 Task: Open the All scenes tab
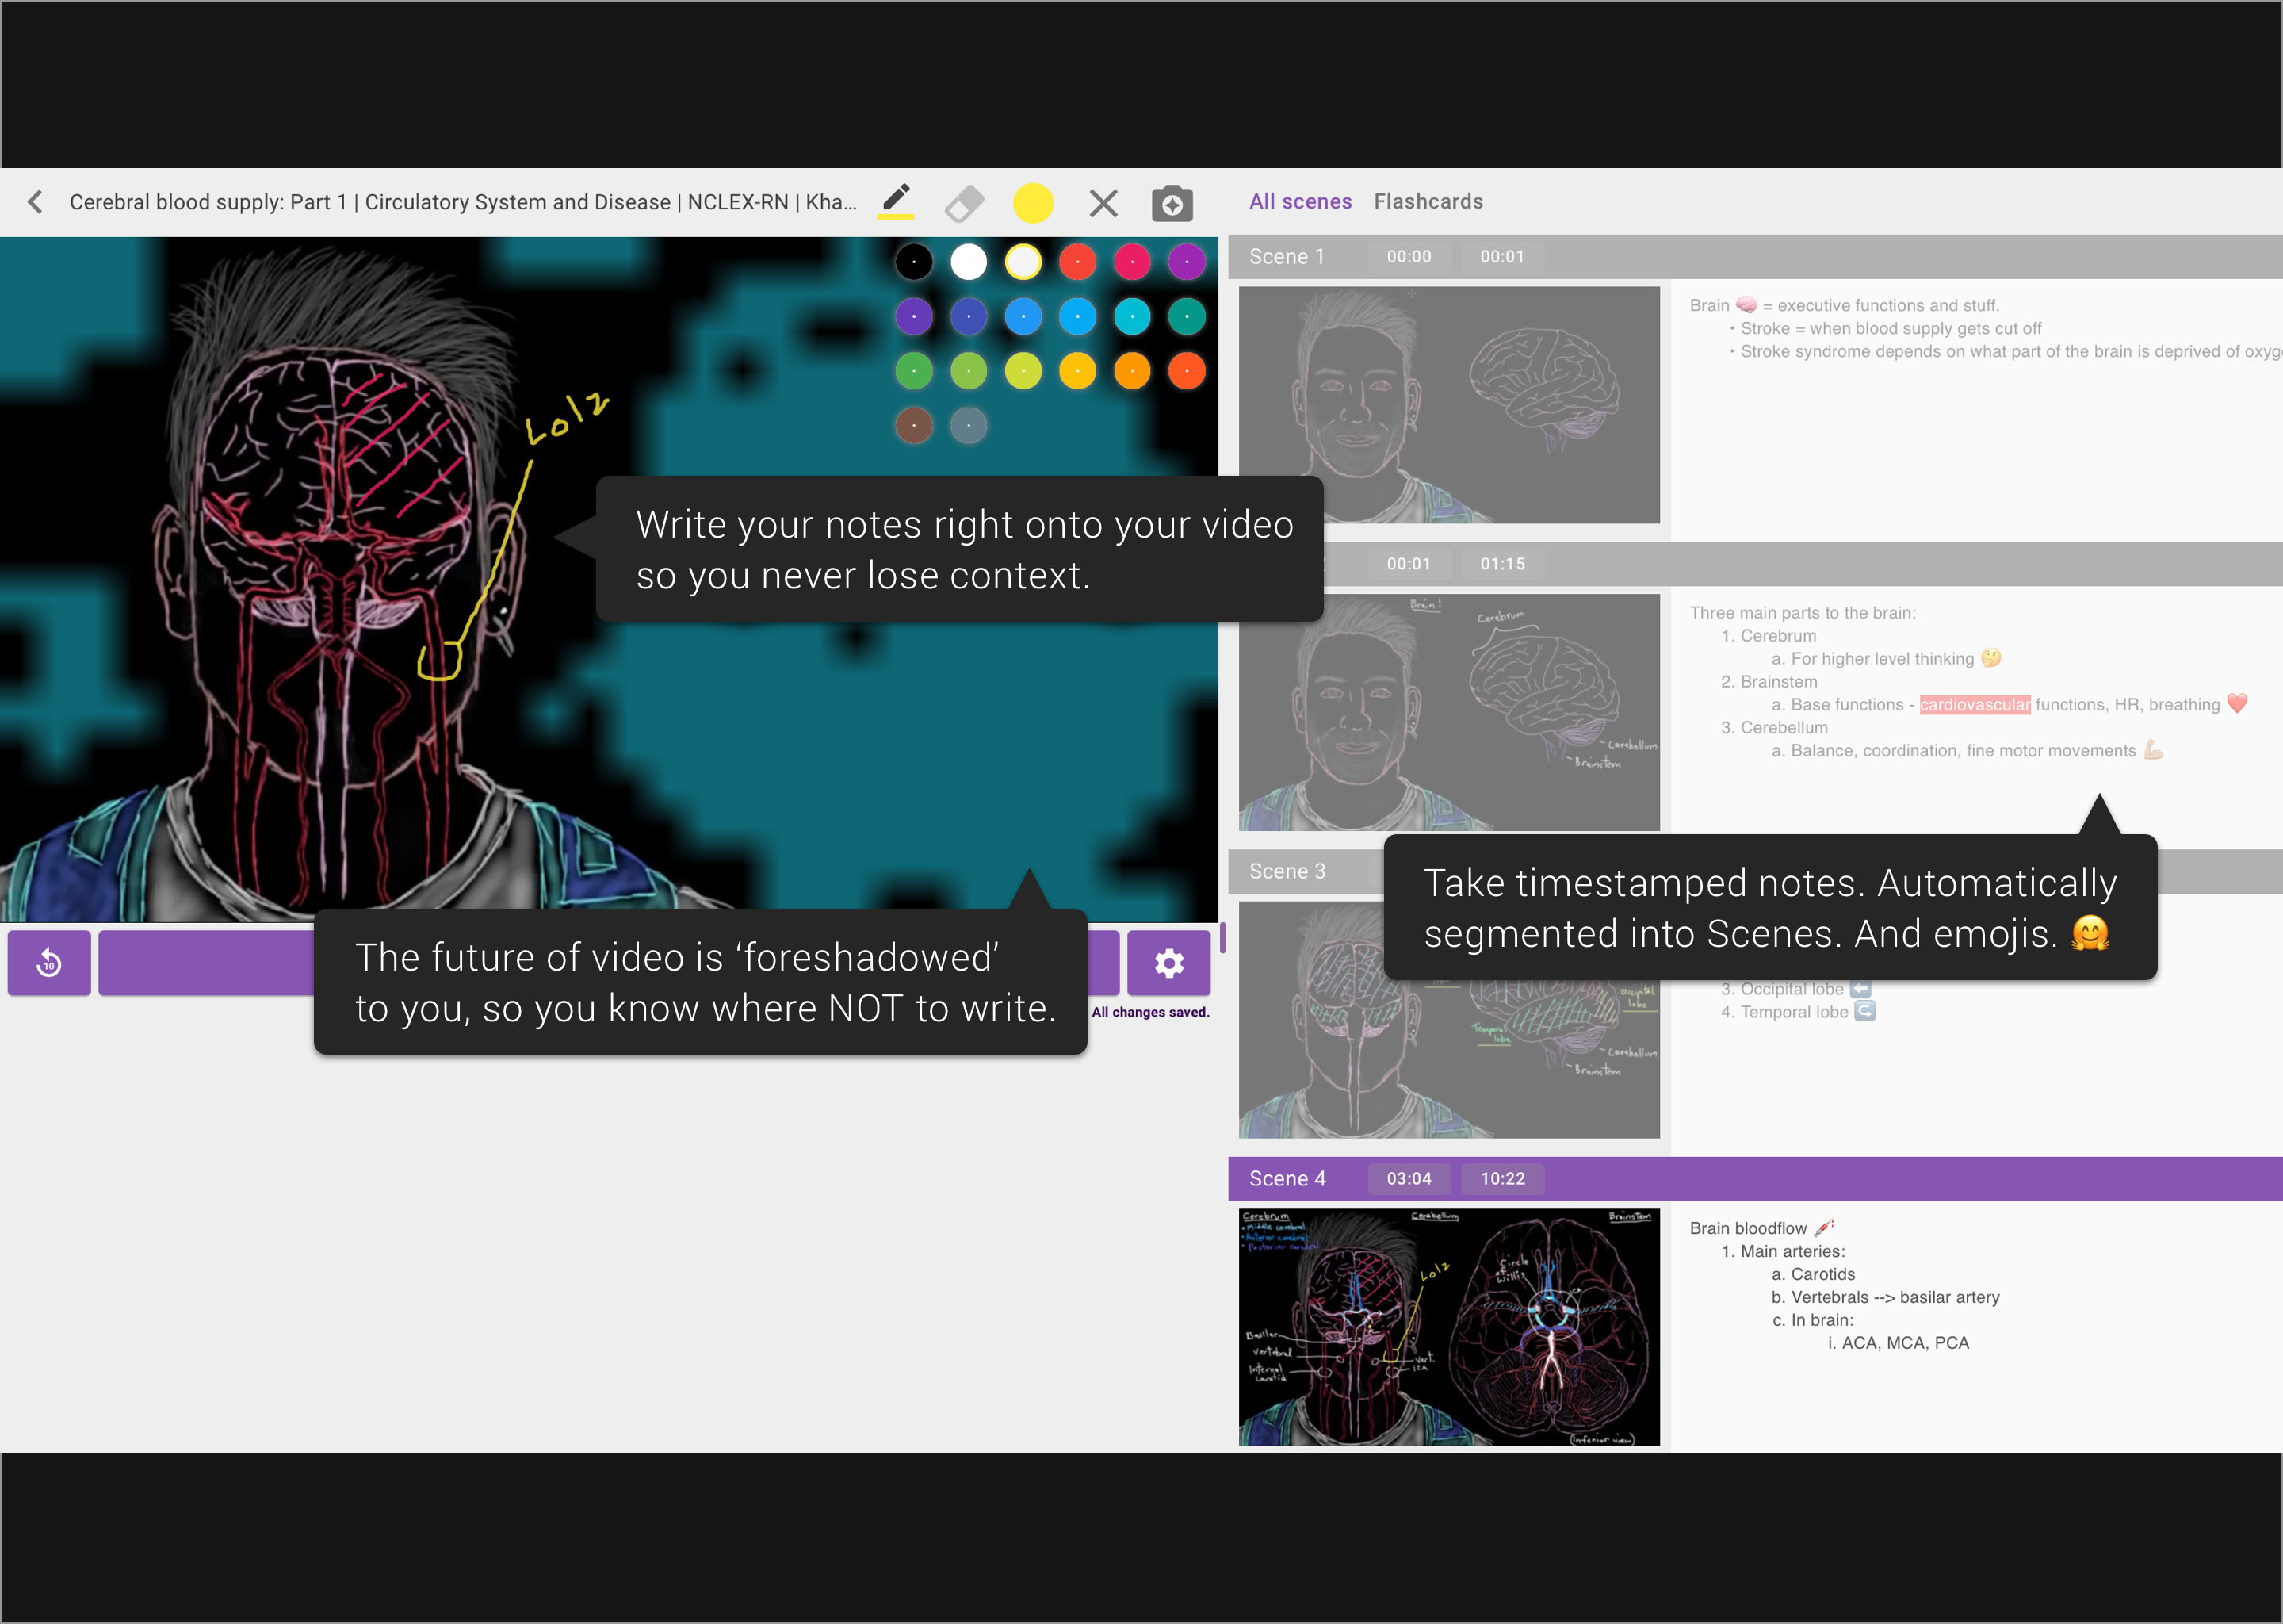(x=1299, y=201)
